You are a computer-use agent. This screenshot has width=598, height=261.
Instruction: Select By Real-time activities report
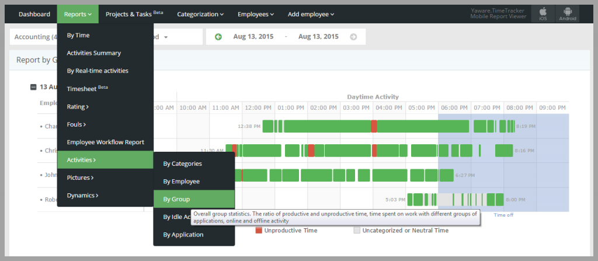tap(105, 71)
